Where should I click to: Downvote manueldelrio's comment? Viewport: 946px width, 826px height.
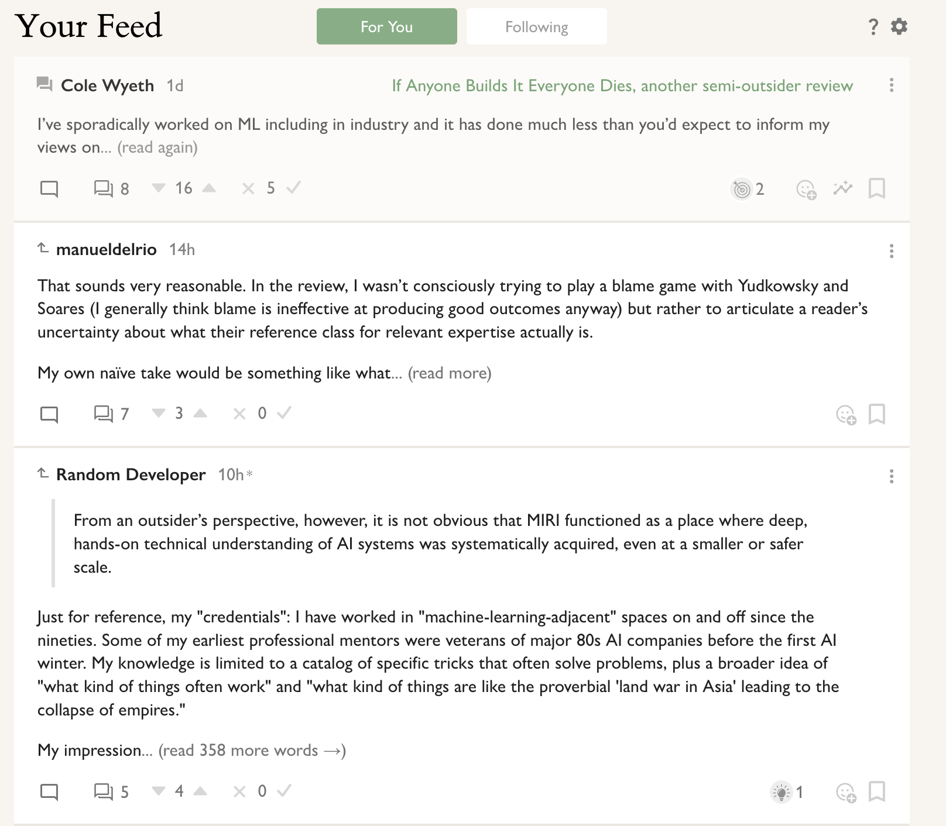coord(158,413)
